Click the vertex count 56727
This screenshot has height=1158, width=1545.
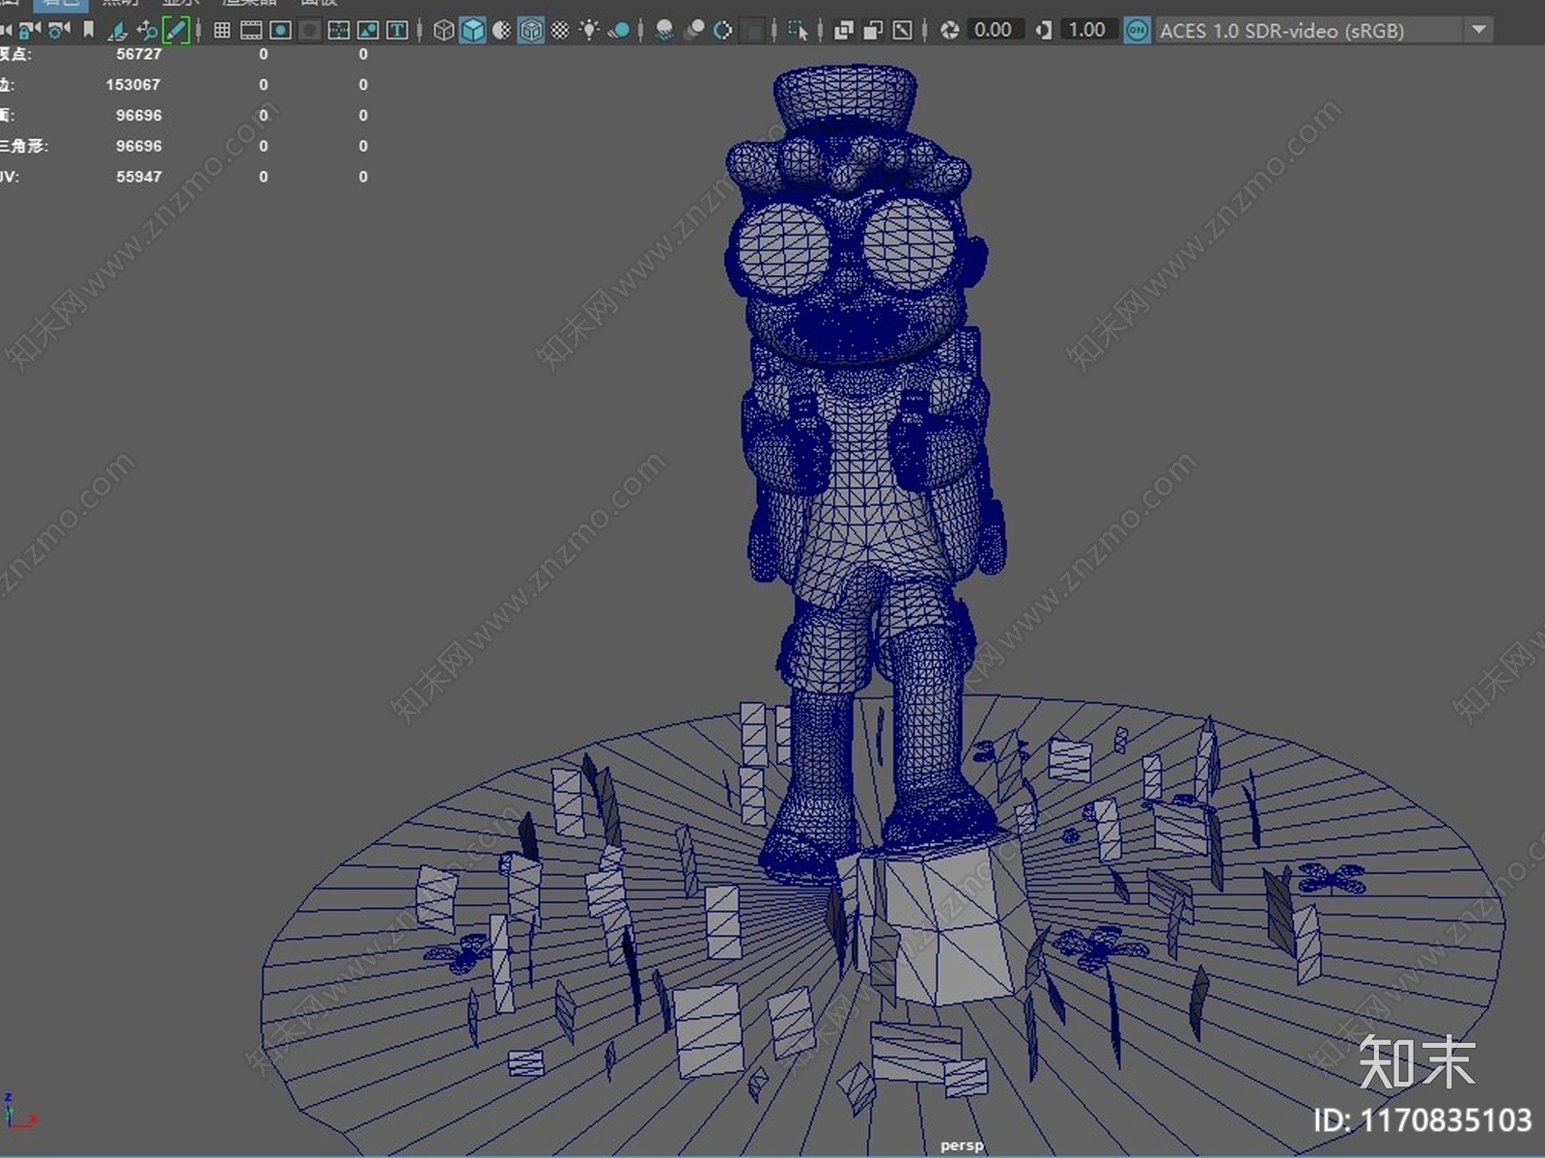(138, 54)
